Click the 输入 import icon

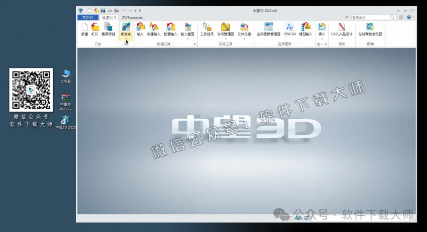click(140, 27)
